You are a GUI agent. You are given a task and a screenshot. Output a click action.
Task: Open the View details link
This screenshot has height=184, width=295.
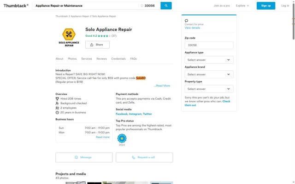click(192, 28)
